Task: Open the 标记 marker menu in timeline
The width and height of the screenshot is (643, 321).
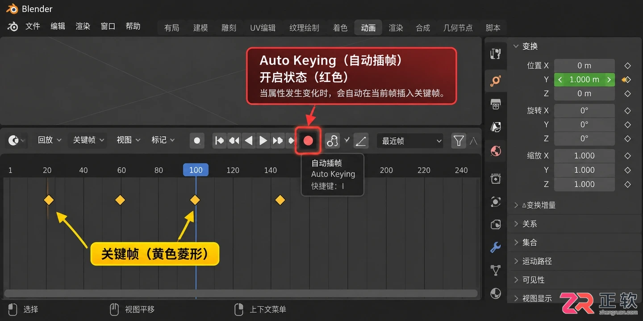Action: tap(163, 140)
